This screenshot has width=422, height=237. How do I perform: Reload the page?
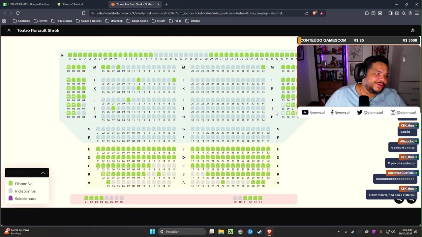pos(18,13)
